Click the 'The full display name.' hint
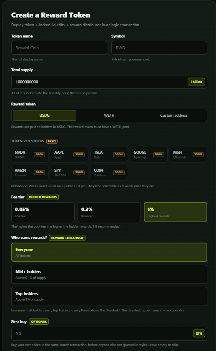 [27, 59]
